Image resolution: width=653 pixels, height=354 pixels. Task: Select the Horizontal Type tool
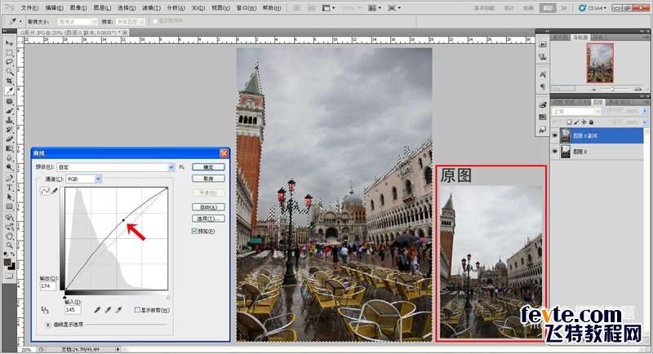pos(9,188)
